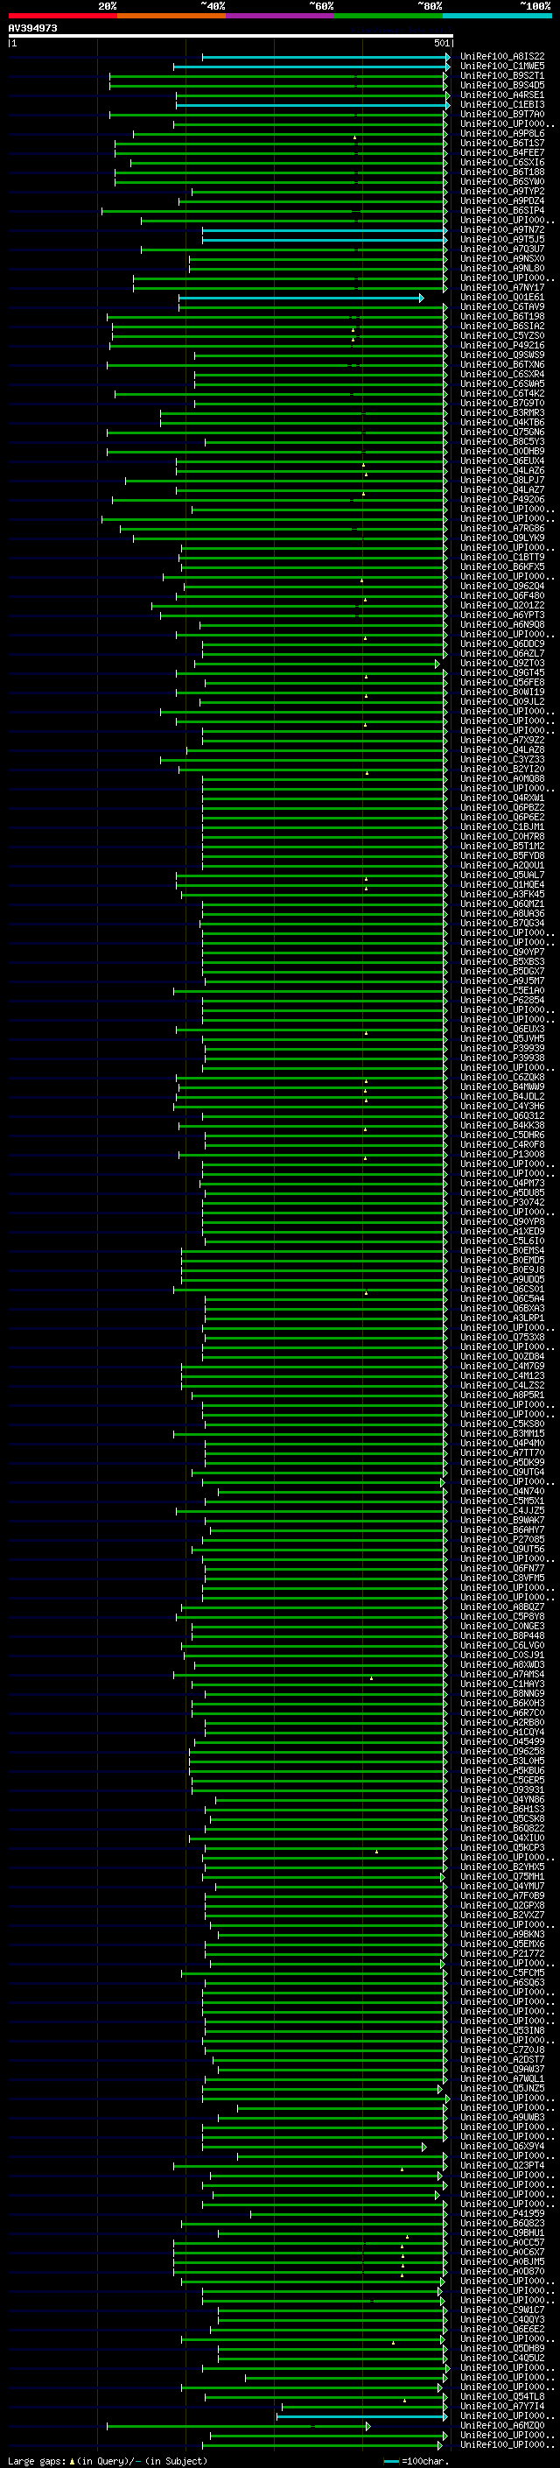Click the UniRef100_A9NSX0 link
Screen dimensions: 560x2468
tap(502, 258)
